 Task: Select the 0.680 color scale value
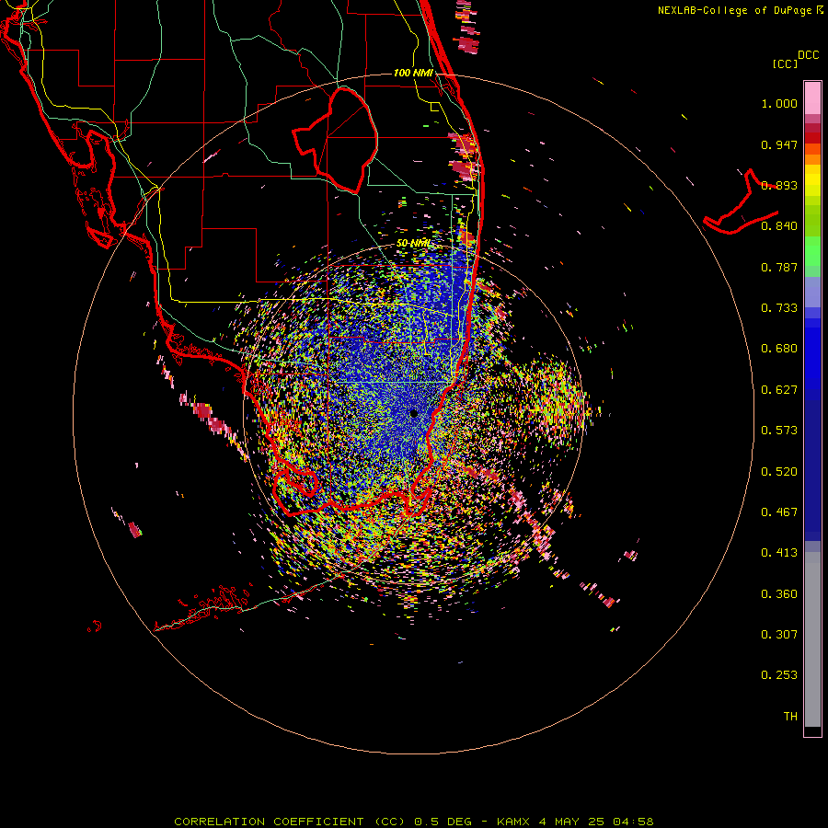coord(779,349)
